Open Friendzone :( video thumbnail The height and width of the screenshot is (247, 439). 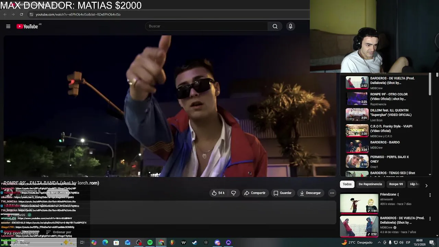359,203
